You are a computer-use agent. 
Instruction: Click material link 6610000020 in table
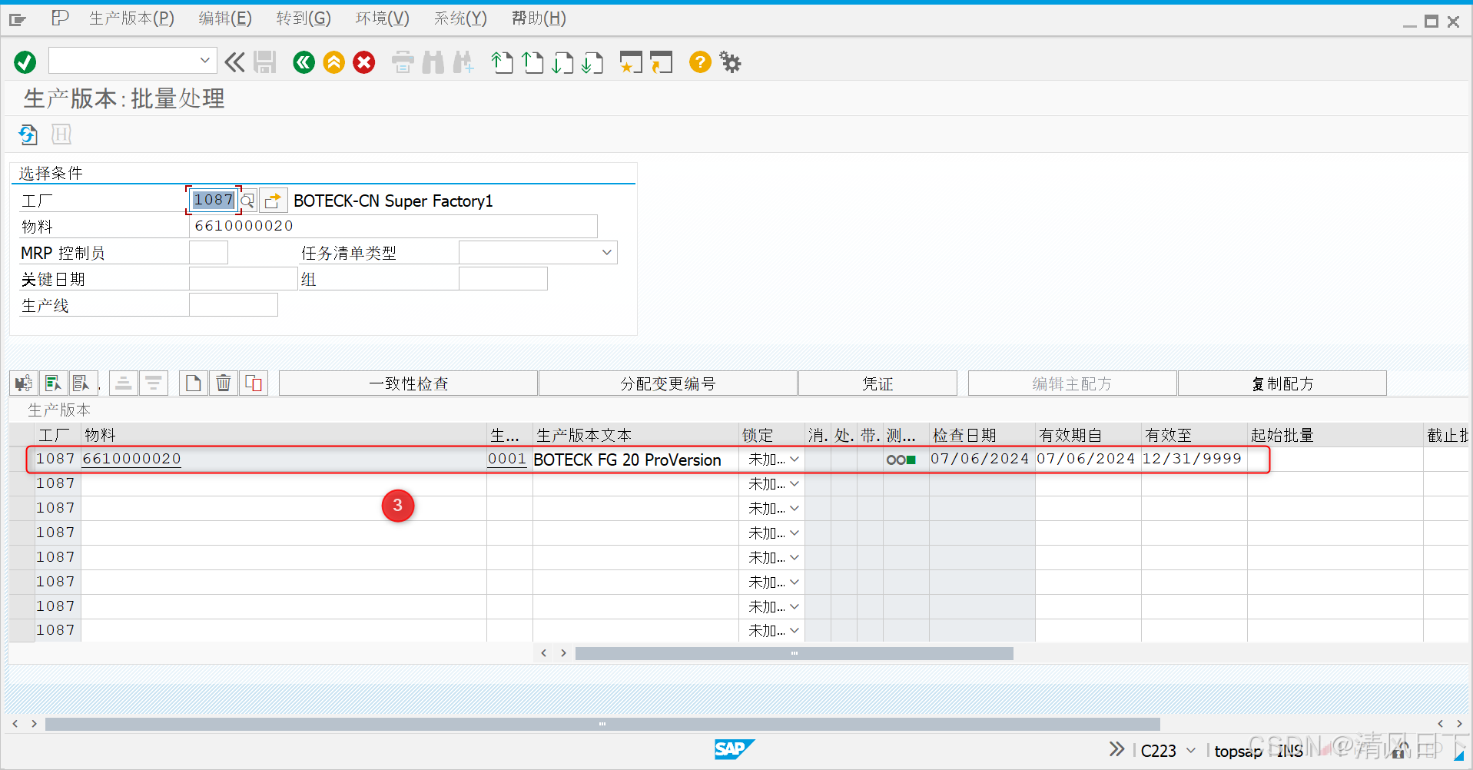131,459
